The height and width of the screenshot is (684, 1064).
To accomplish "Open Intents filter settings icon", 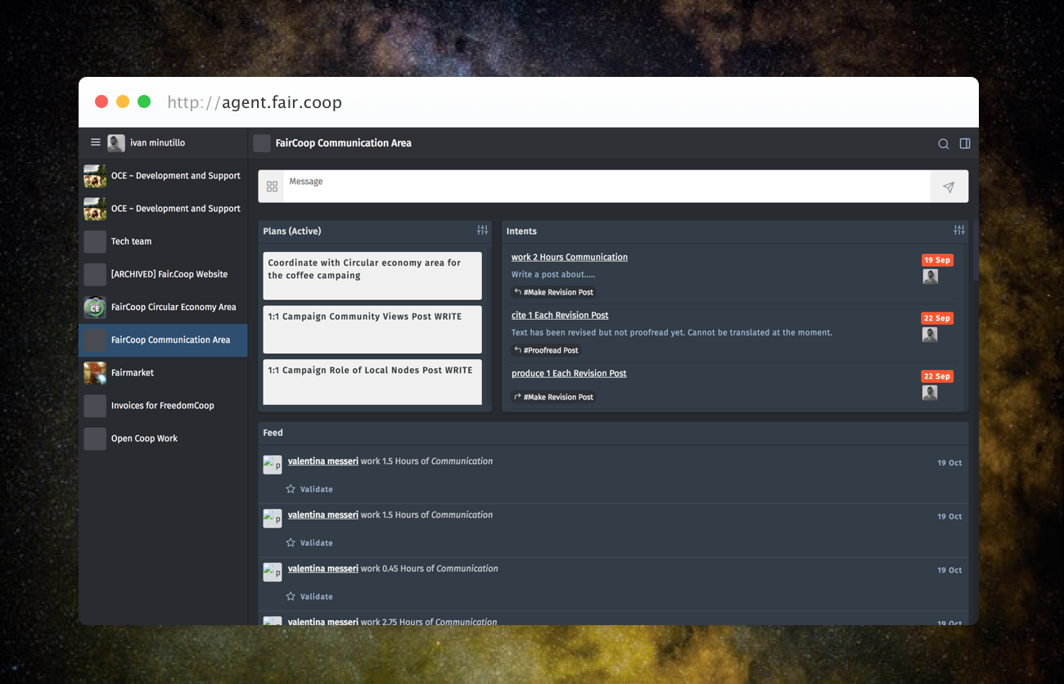I will [x=958, y=231].
